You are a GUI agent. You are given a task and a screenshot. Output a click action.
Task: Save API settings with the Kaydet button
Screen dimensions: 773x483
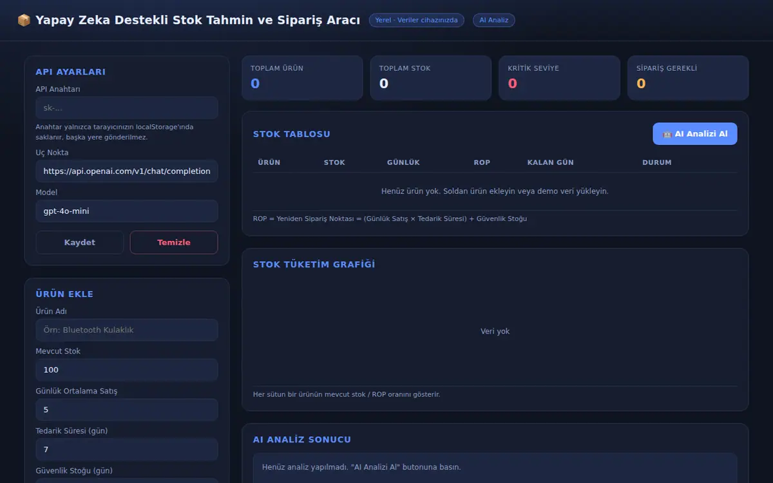pos(80,243)
